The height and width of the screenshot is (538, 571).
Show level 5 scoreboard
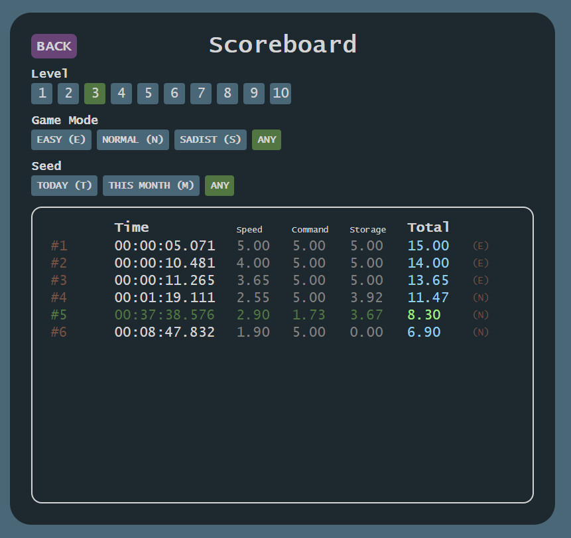[148, 93]
